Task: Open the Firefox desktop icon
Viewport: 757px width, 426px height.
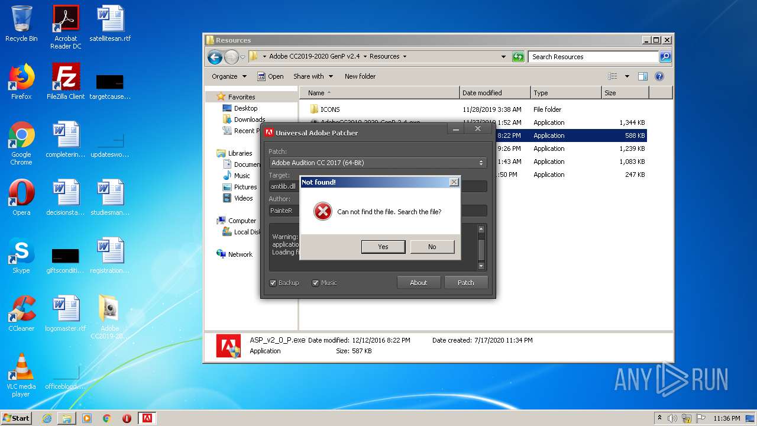Action: point(21,82)
